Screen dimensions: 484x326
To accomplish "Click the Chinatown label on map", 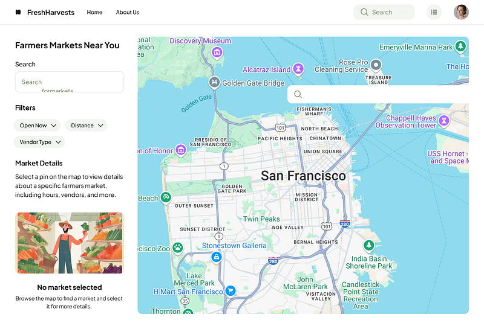I will click(x=325, y=138).
